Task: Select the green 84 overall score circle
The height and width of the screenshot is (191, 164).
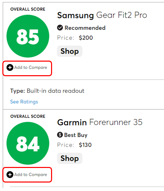Action: (x=28, y=143)
